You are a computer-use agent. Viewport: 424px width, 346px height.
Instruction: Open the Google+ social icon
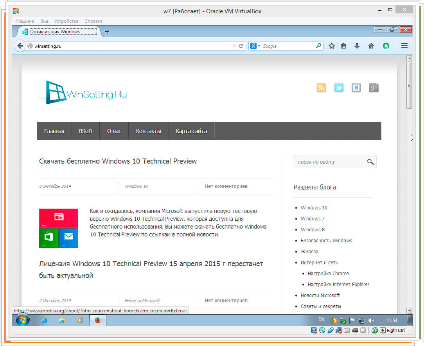pos(374,88)
